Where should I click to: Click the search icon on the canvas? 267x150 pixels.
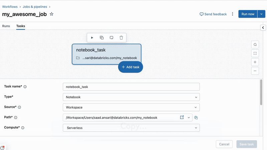255,45
